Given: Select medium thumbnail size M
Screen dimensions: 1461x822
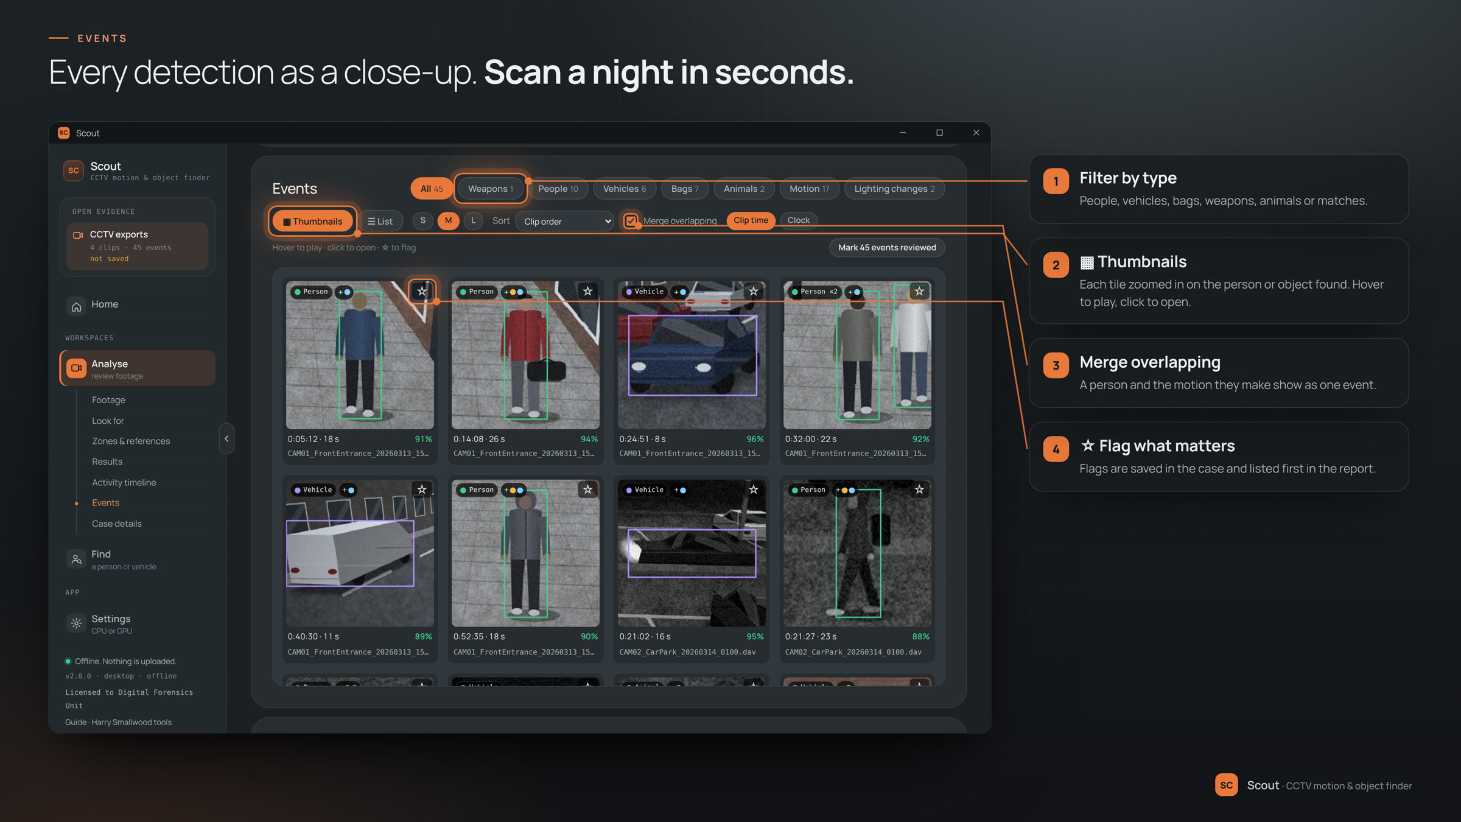Looking at the screenshot, I should [448, 220].
